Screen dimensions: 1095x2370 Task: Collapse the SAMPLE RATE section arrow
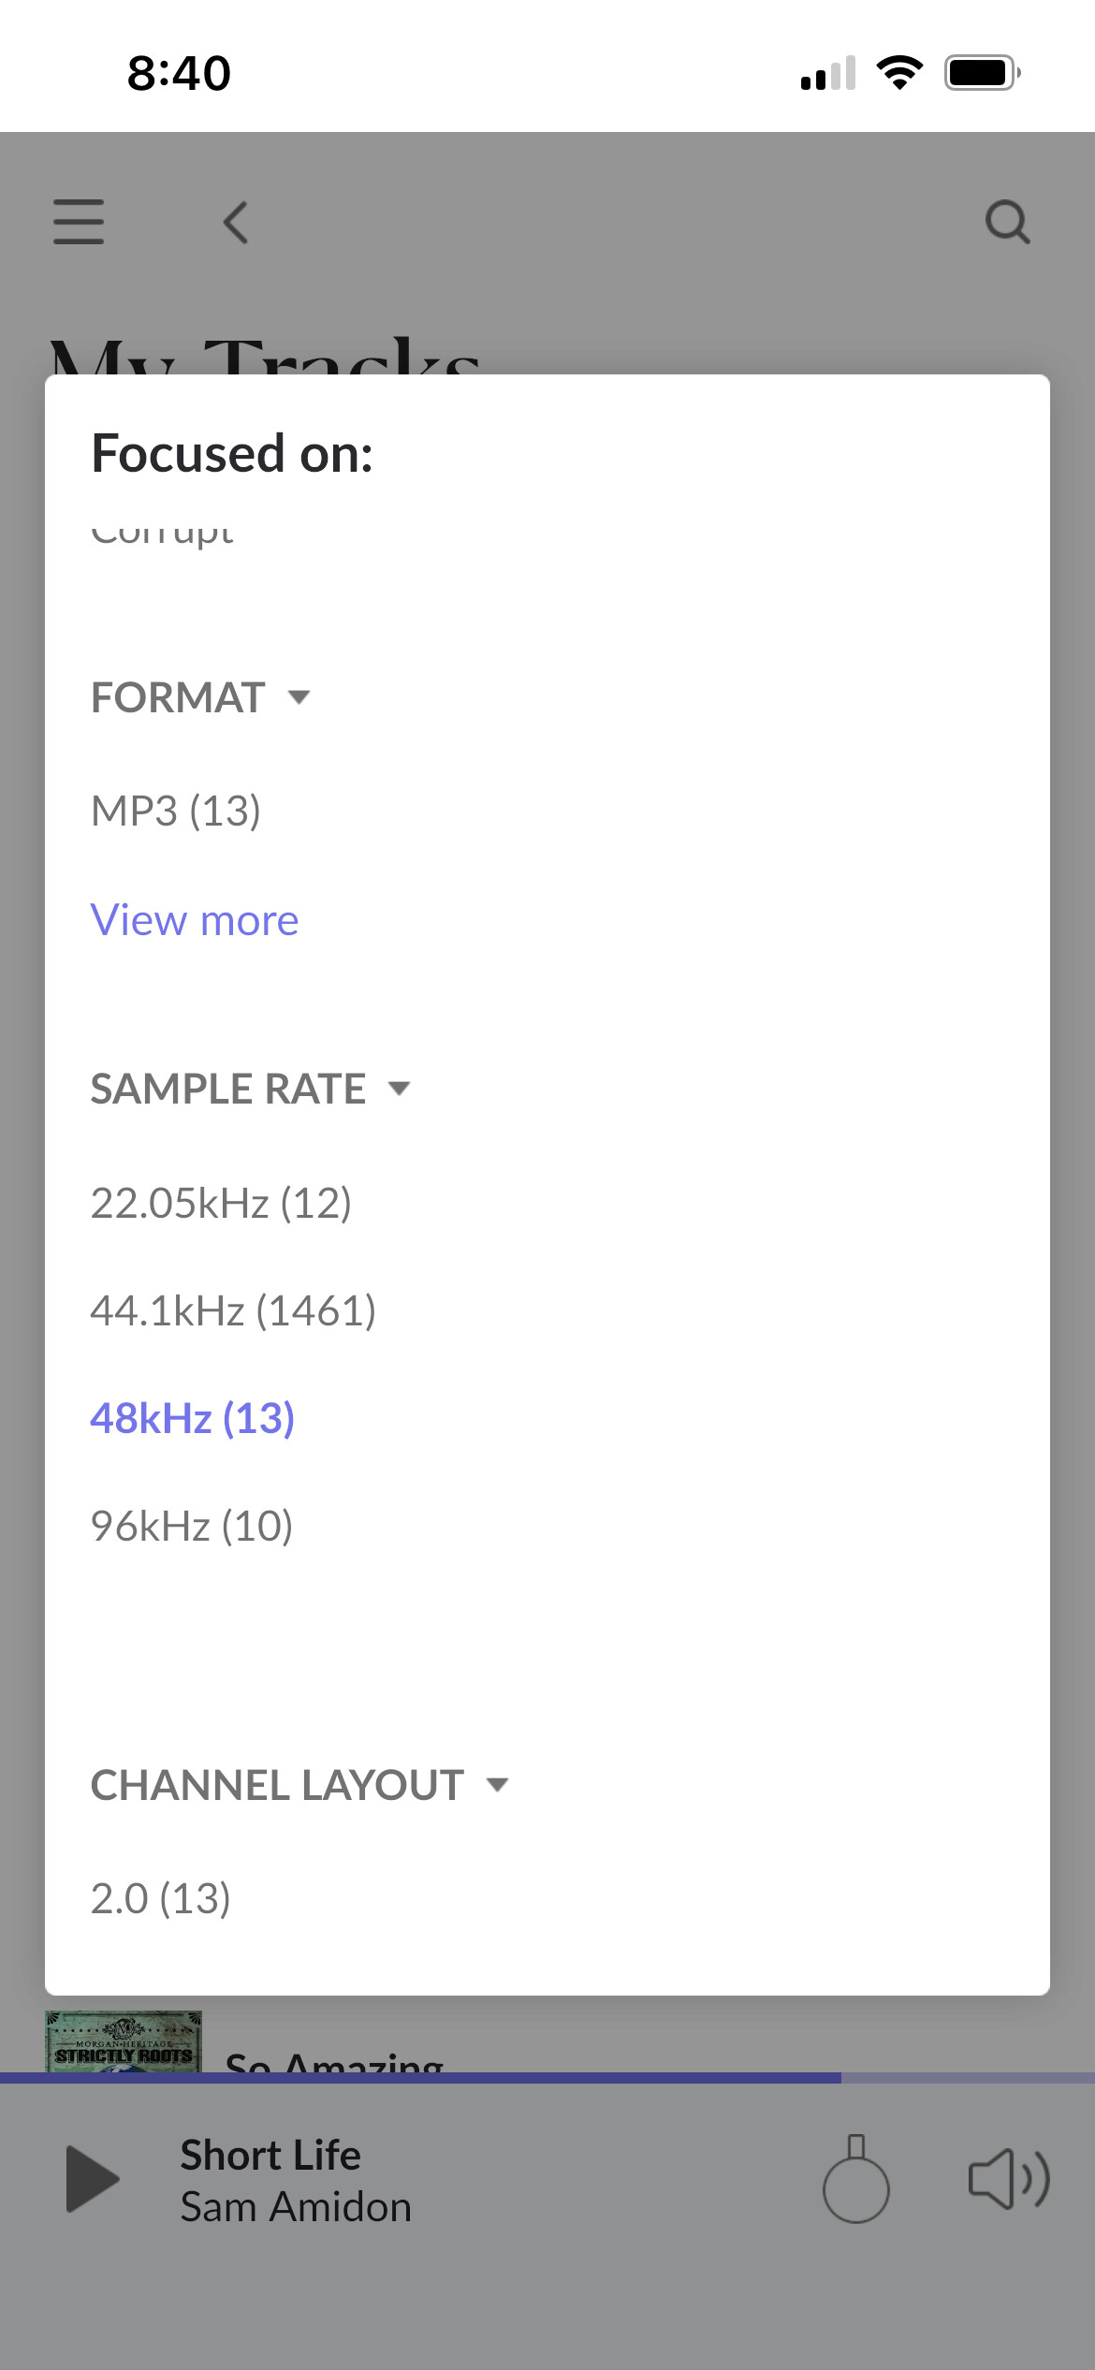coord(400,1089)
